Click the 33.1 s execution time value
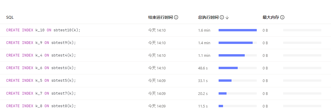 pos(203,81)
